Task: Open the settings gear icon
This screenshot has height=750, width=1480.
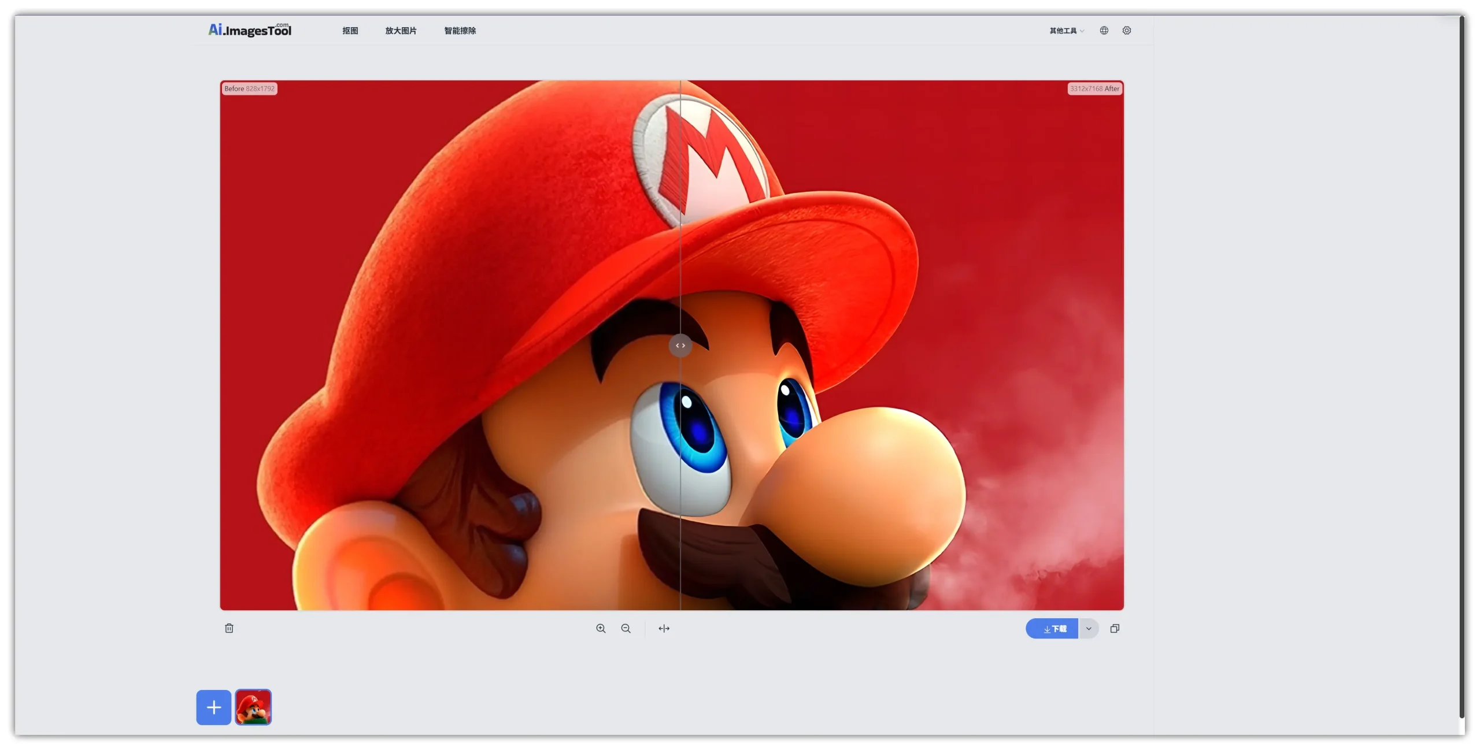Action: [x=1127, y=31]
